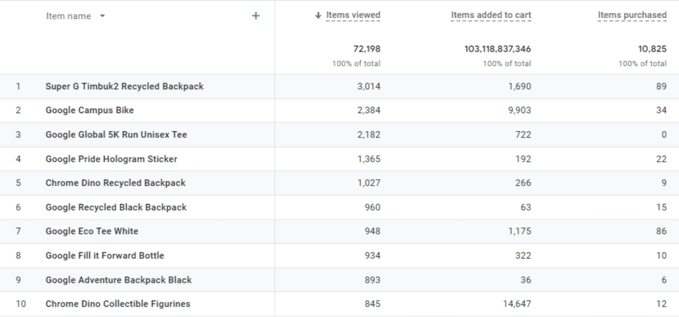Click the 15 items purchased cell
The image size is (679, 317).
point(661,207)
